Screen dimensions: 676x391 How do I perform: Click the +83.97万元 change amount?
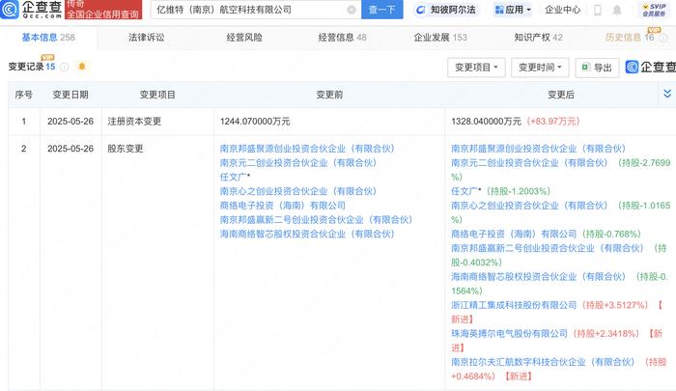pos(553,122)
